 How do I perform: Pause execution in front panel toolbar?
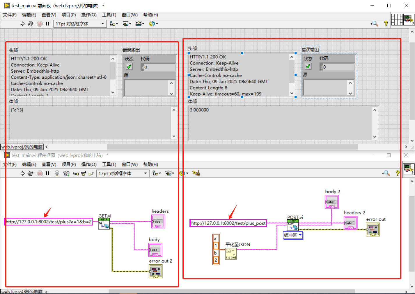tap(47, 24)
